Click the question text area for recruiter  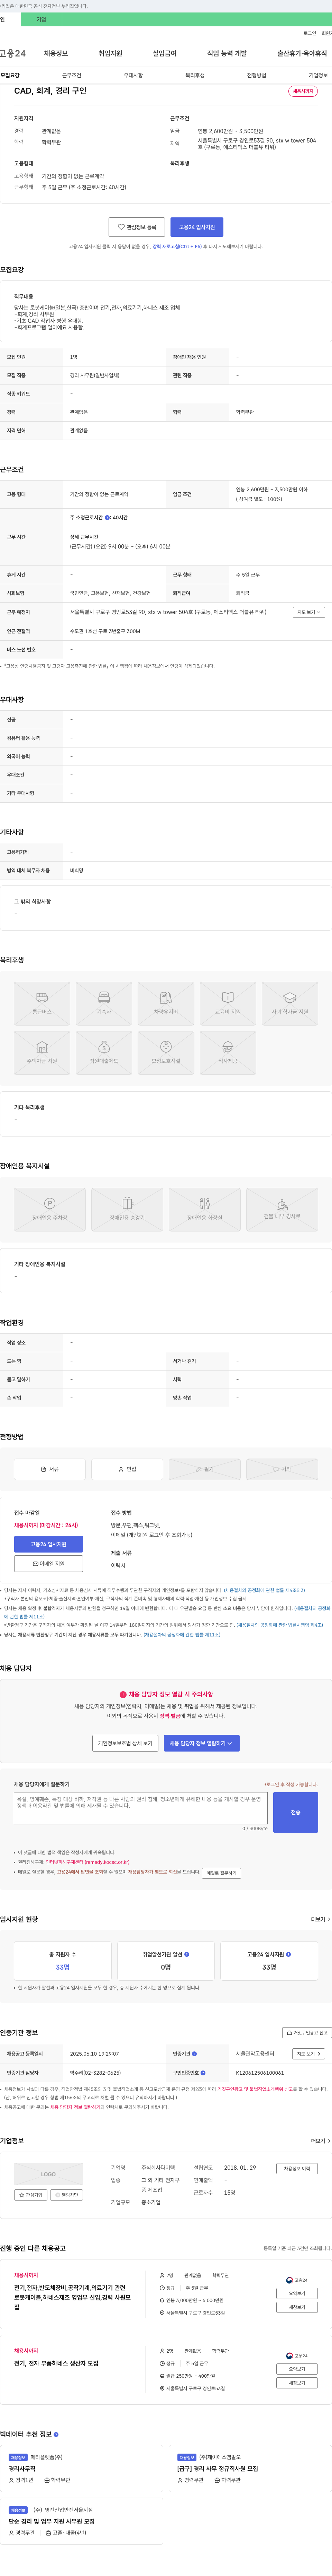point(140,1808)
